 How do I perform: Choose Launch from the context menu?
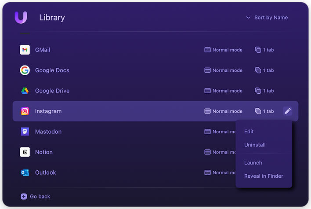click(x=253, y=163)
